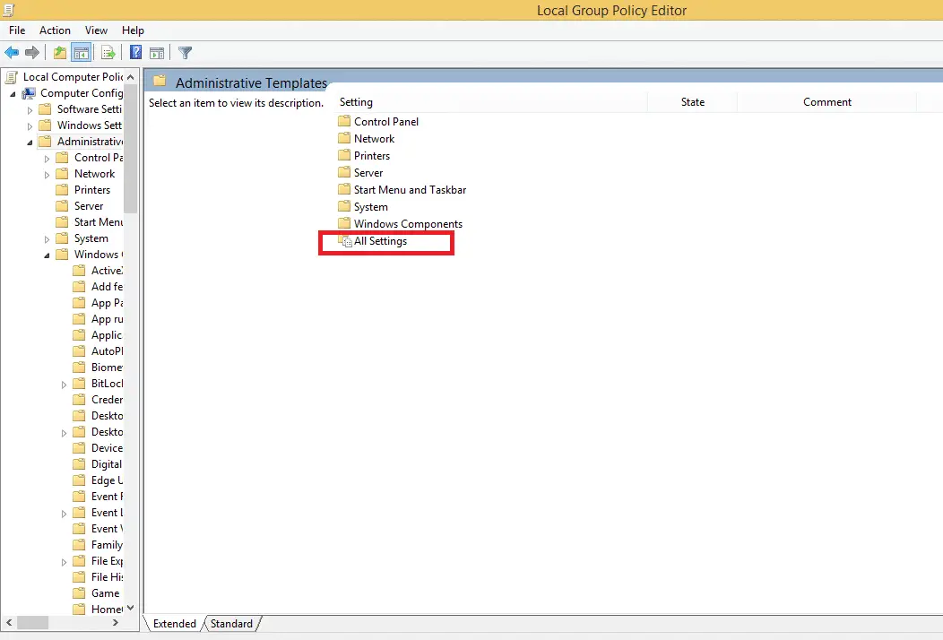
Task: Collapse the Computer Configuration tree node
Action: [13, 94]
